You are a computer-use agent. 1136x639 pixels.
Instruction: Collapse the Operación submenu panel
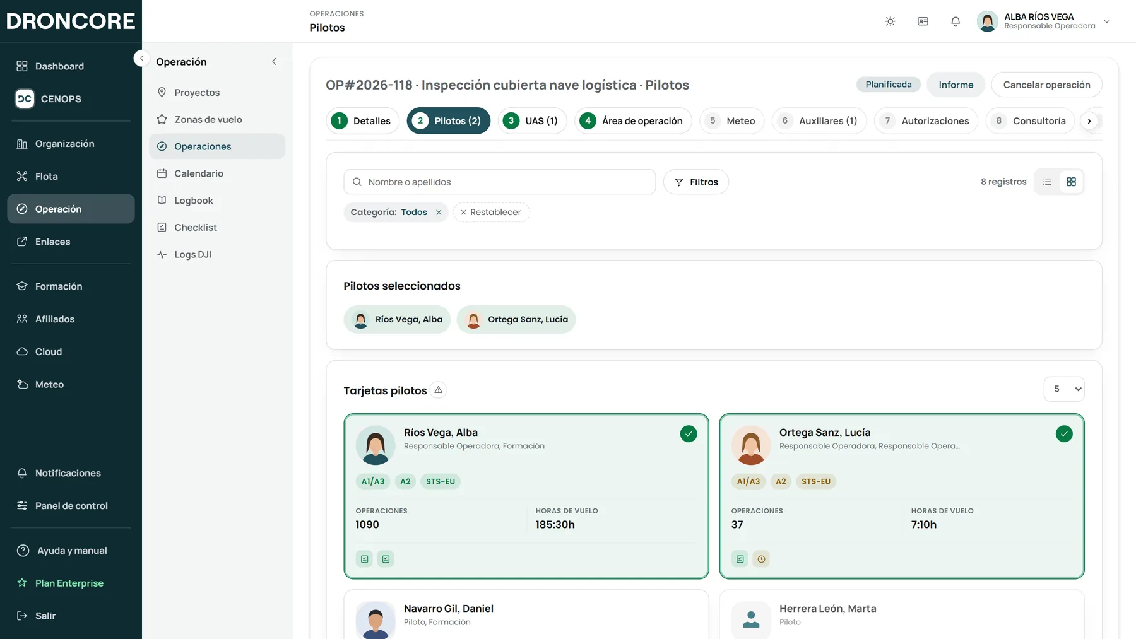(274, 62)
